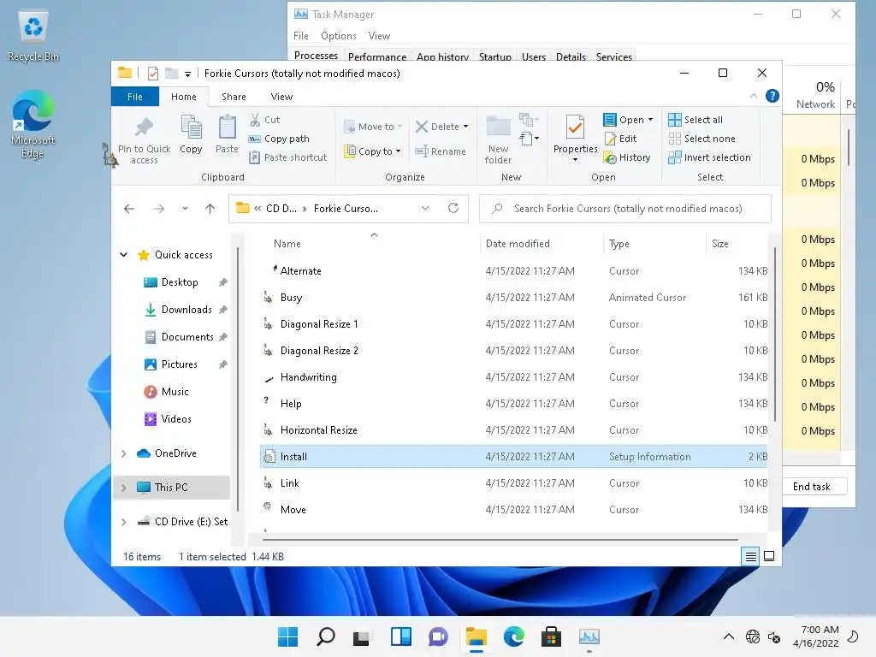876x657 pixels.
Task: Click the Cut scissors command
Action: pyautogui.click(x=264, y=120)
